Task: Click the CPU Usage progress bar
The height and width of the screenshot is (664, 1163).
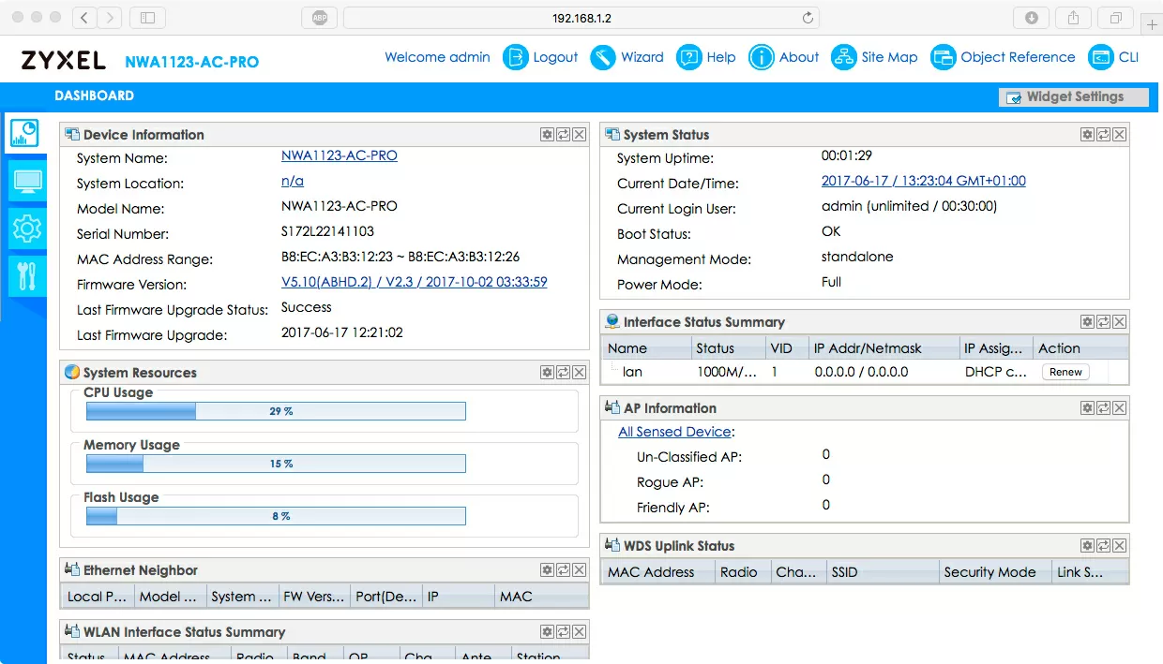Action: [276, 411]
